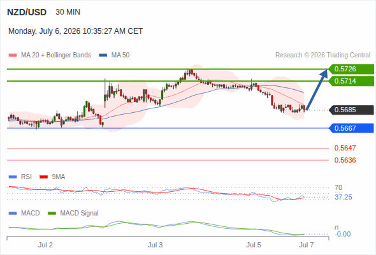The width and height of the screenshot is (376, 255).
Task: Click the 0.5636 support level value
Action: coord(345,160)
